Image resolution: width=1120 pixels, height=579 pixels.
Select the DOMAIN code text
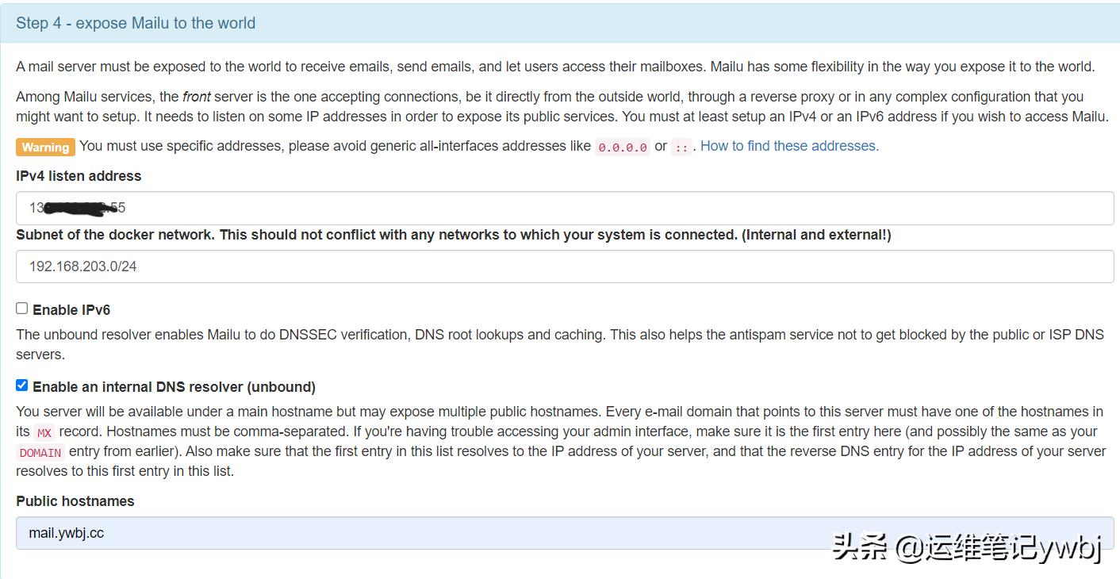(x=40, y=453)
